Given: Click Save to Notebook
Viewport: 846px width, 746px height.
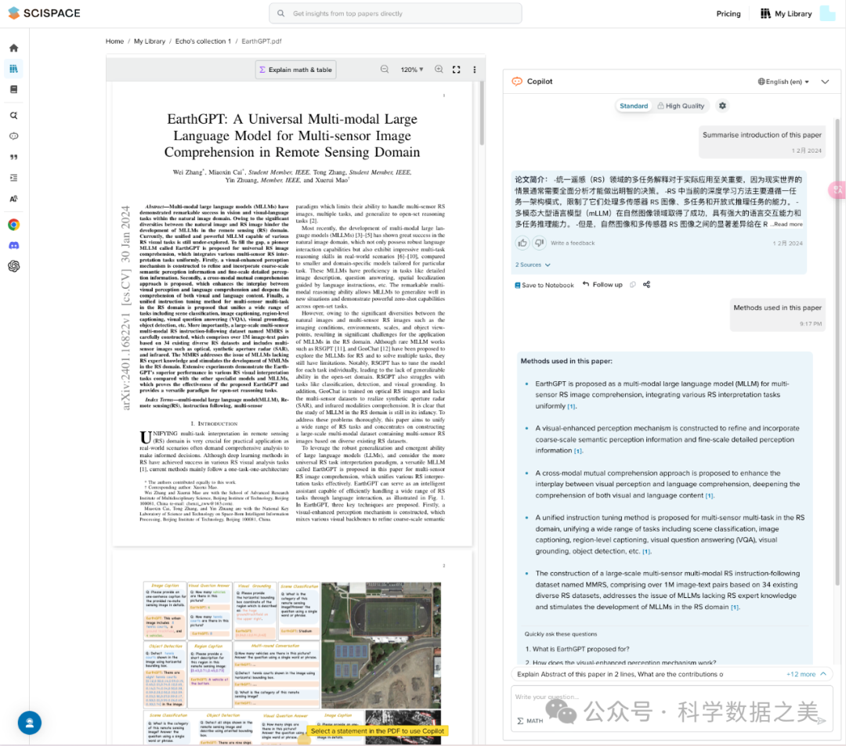Looking at the screenshot, I should (544, 285).
